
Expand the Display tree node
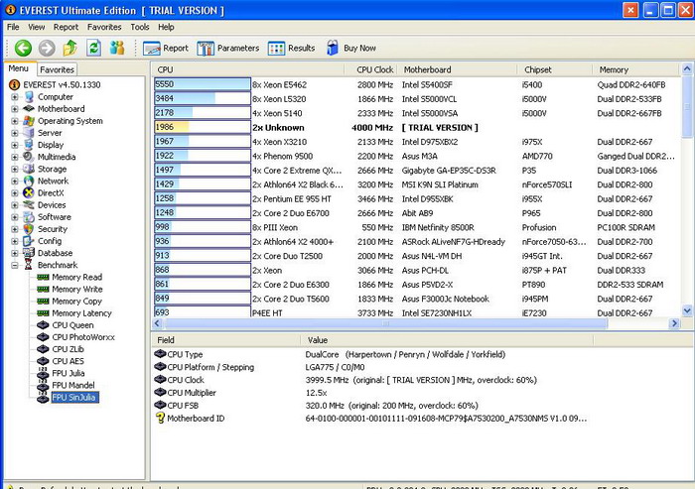[15, 145]
